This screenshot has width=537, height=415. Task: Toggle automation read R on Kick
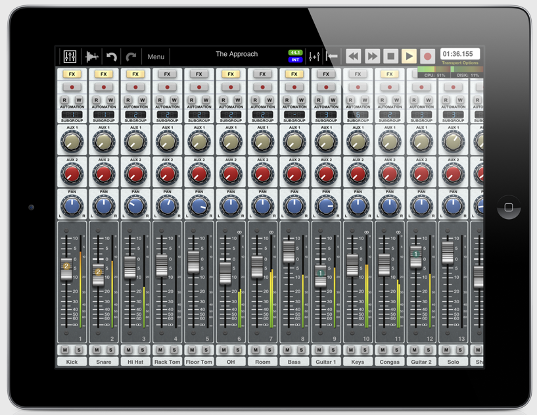coord(64,100)
